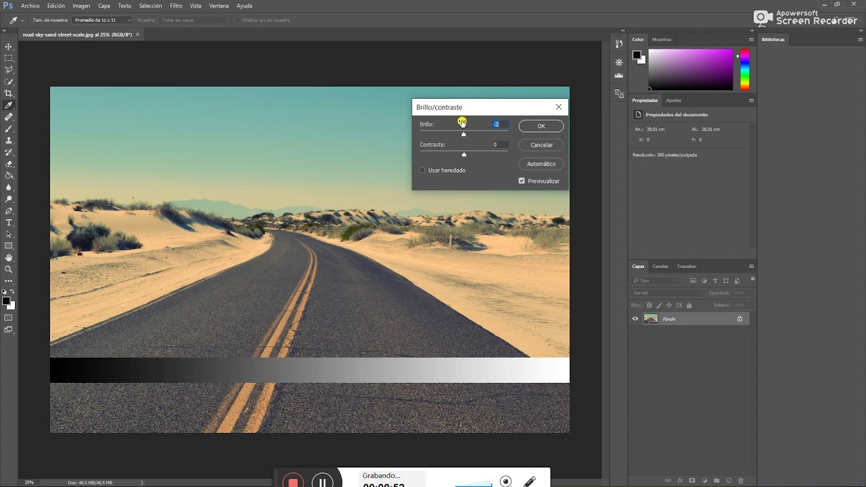Click the Brillo value input field

[499, 124]
